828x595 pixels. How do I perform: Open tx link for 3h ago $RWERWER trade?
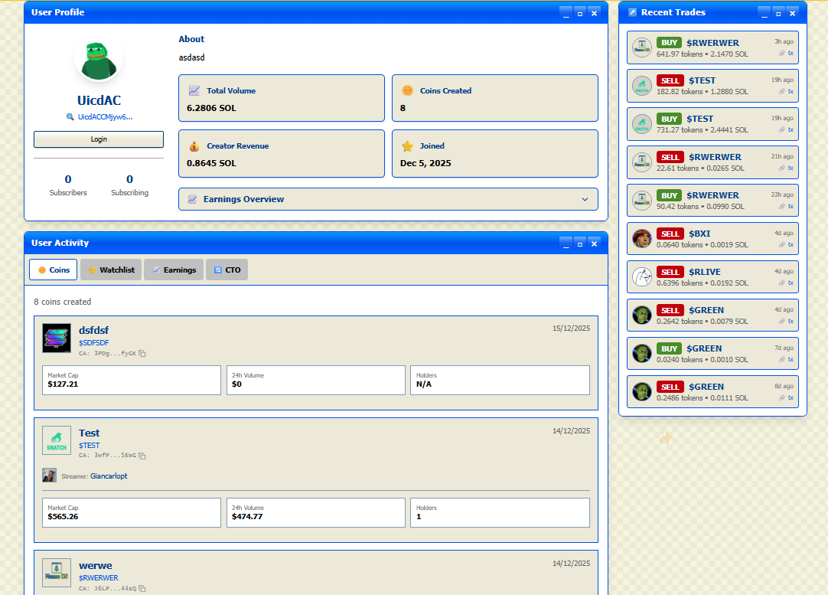point(791,54)
